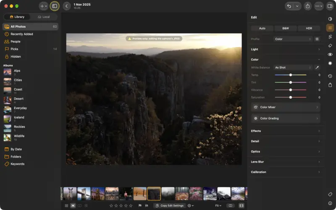Open the Versions history clock icon
This screenshot has height=210, width=336.
point(330,76)
